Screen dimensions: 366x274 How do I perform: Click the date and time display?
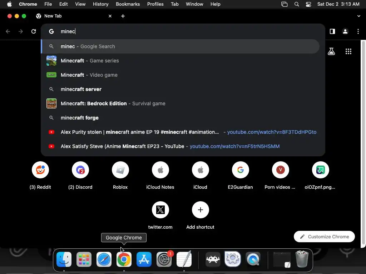(338, 4)
